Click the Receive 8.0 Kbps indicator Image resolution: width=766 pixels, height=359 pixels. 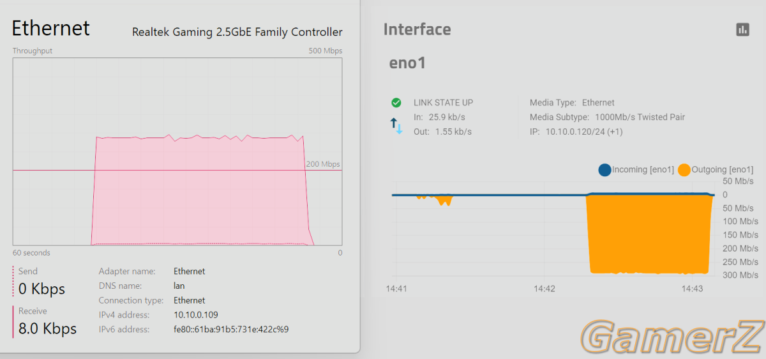47,321
